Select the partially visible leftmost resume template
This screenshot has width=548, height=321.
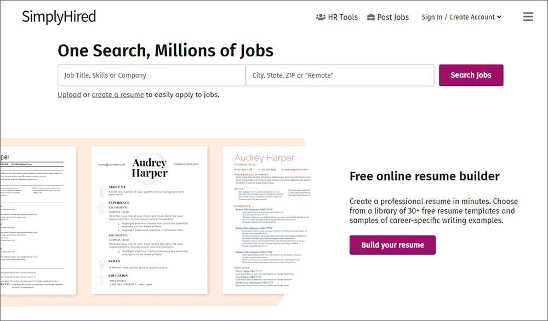(38, 220)
